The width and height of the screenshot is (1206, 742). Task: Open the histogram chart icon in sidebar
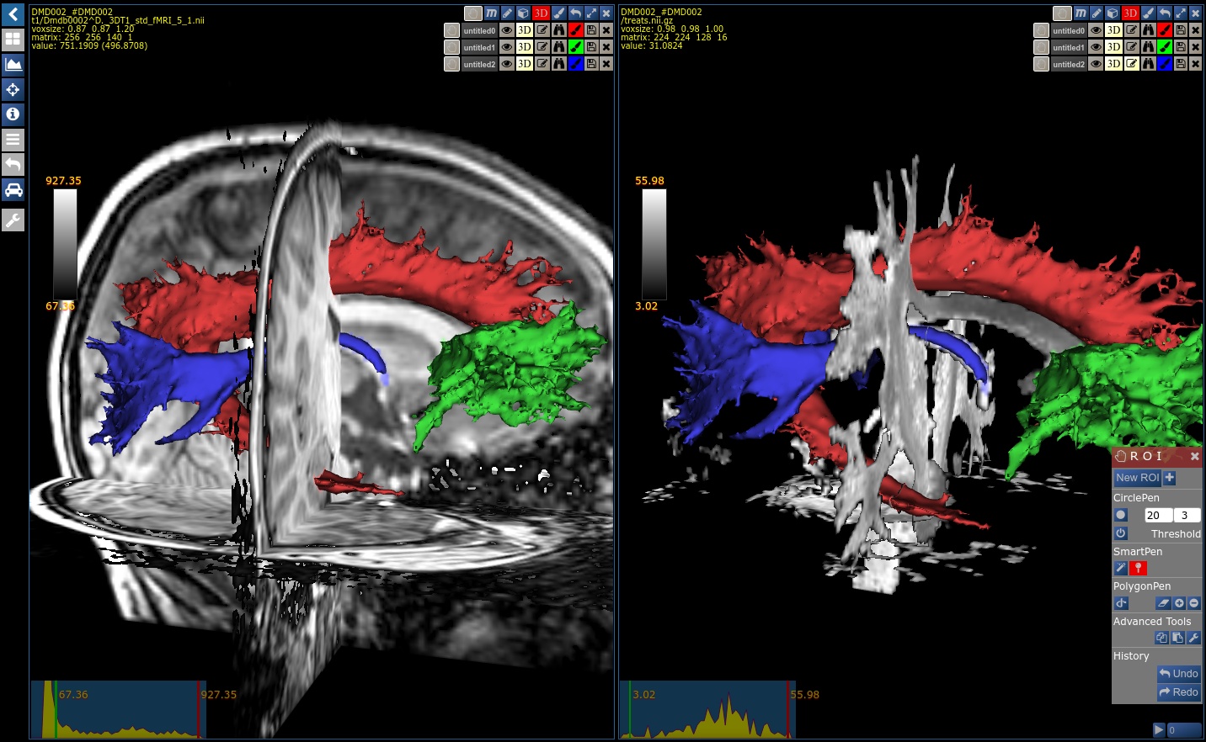coord(13,64)
